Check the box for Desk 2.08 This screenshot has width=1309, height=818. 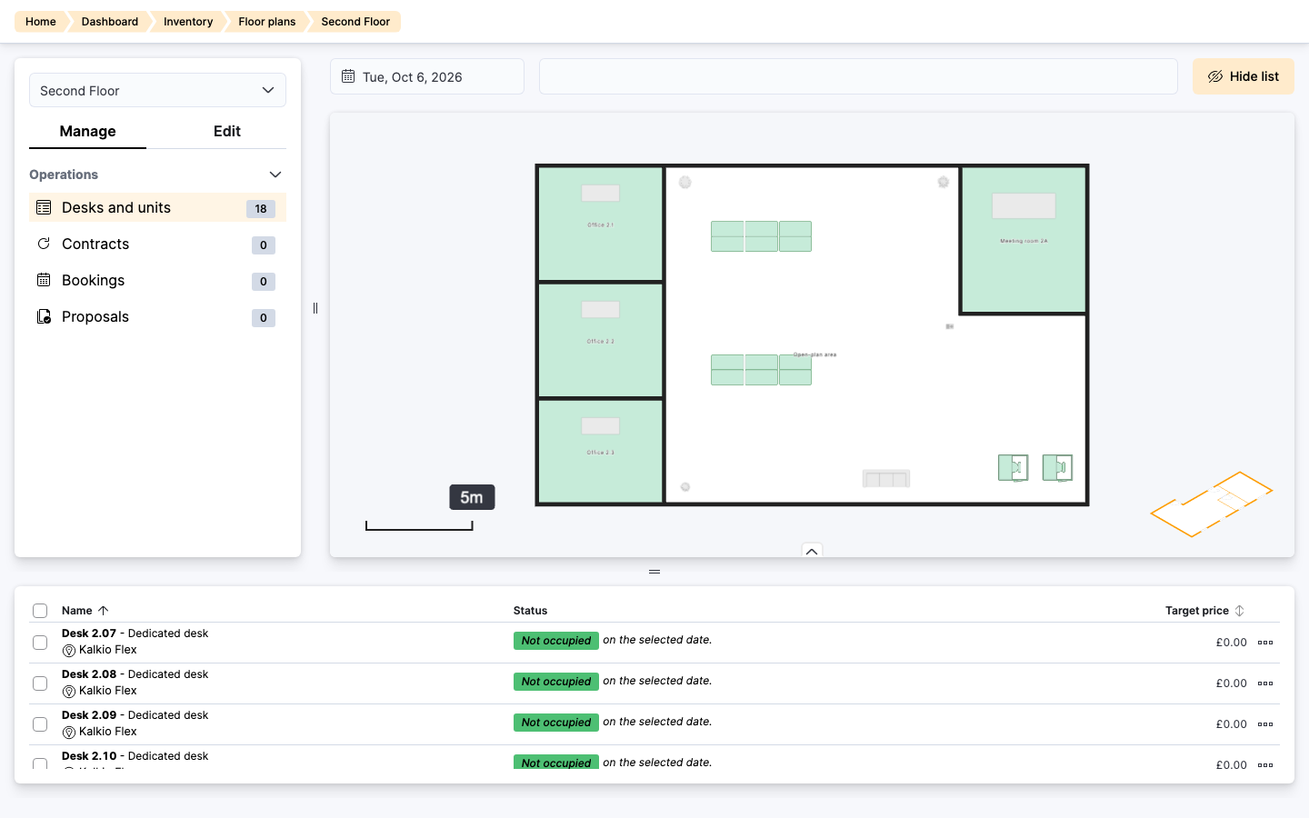point(40,683)
